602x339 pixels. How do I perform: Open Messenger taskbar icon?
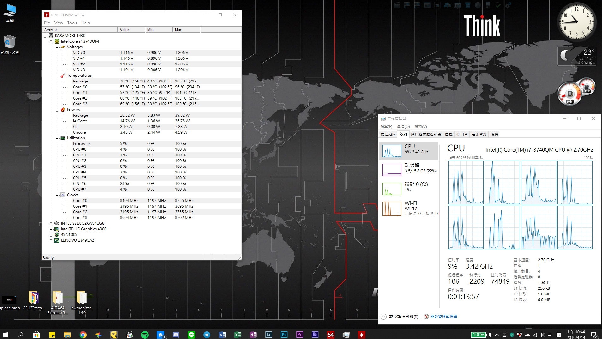click(x=161, y=335)
